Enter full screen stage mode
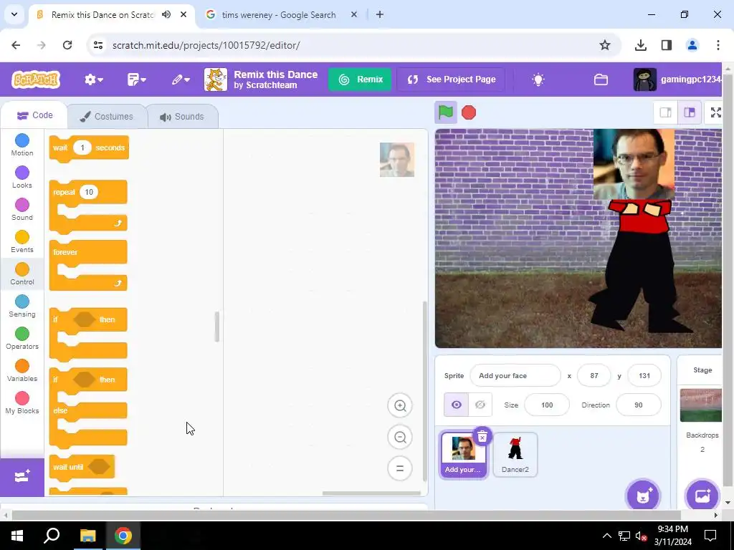 716,112
